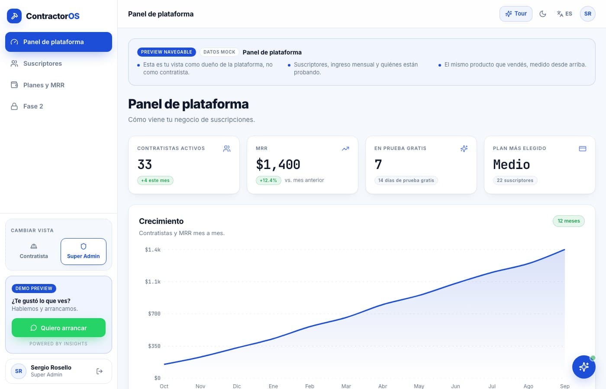This screenshot has width=606, height=389.
Task: Click the green Quiero arrancar button
Action: [58, 328]
